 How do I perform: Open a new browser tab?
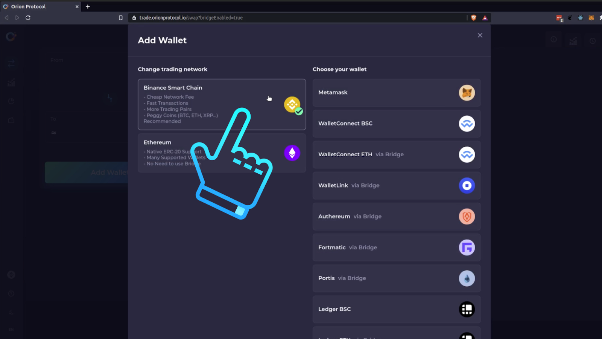(88, 6)
